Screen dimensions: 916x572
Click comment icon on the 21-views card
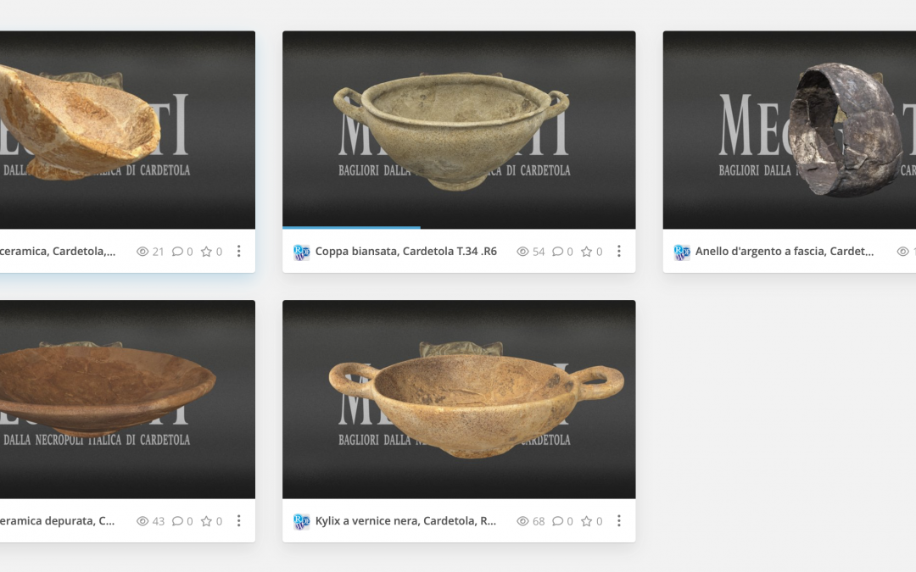point(177,252)
